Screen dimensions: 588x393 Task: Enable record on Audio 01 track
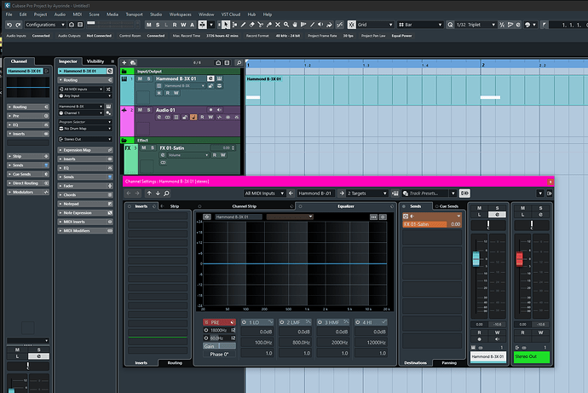(x=210, y=110)
